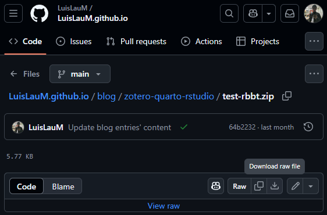
Task: Expand the main branch selector
Action: pyautogui.click(x=80, y=74)
